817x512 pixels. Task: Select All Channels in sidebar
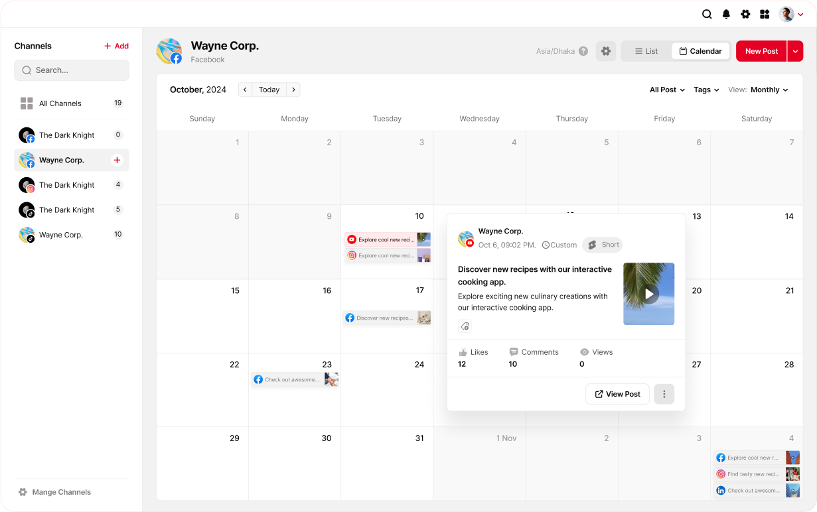60,103
